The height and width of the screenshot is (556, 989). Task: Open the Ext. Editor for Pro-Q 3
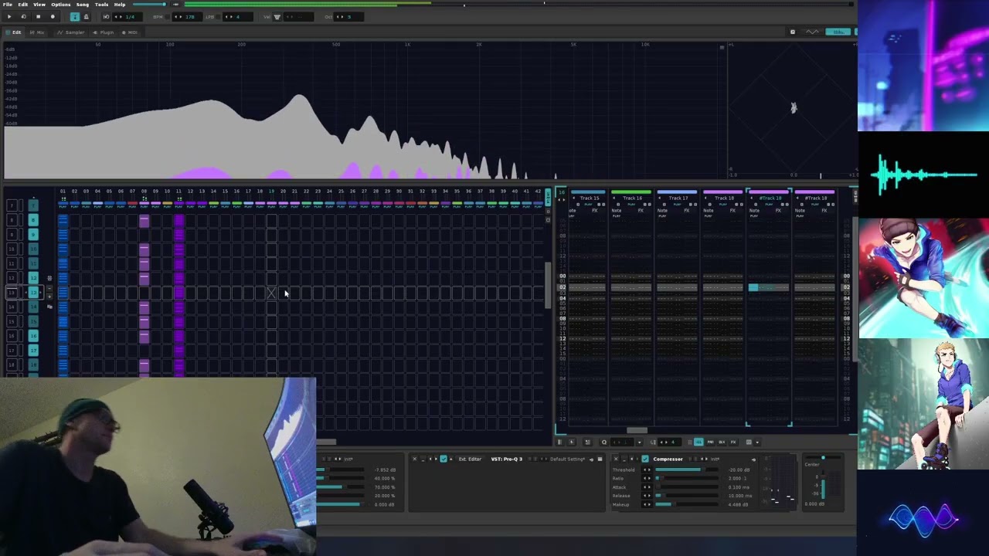pos(470,459)
